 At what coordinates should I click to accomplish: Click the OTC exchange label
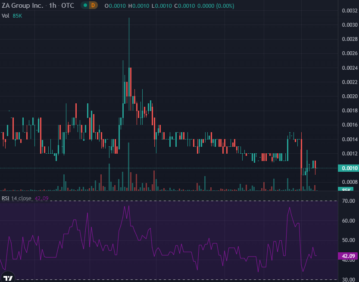68,6
